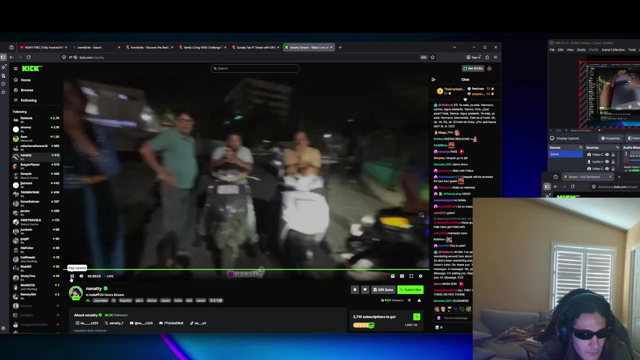Open Kick hamburger sidebar menu

[15, 68]
